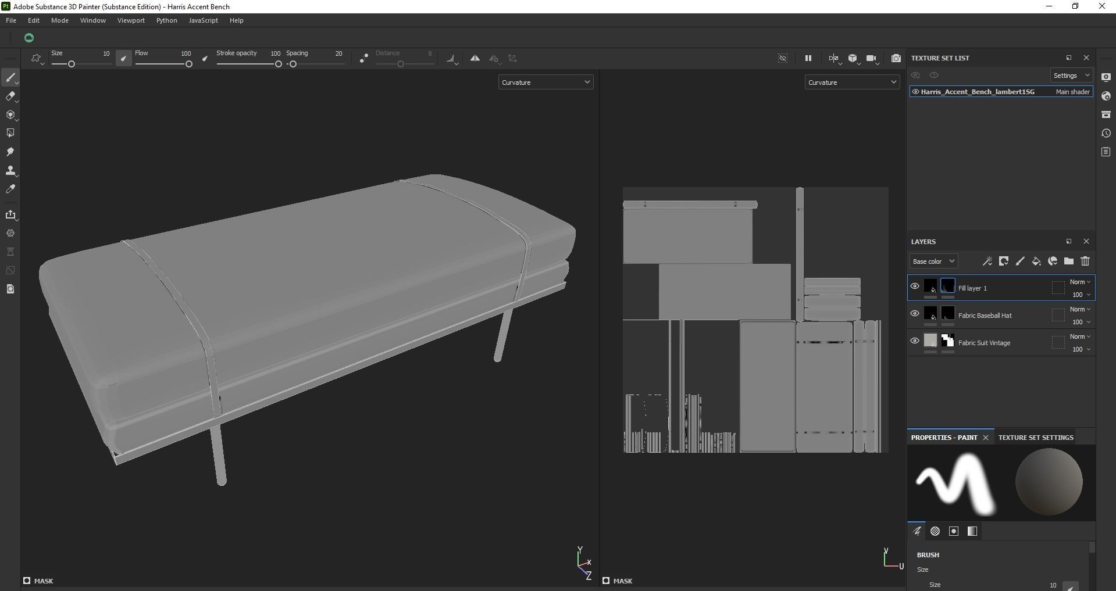The width and height of the screenshot is (1116, 591).
Task: Open the camera settings icon
Action: tap(871, 58)
